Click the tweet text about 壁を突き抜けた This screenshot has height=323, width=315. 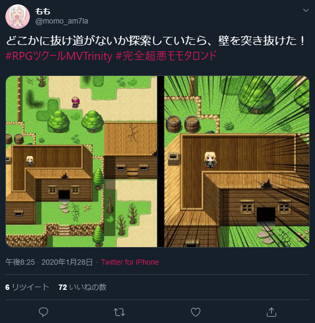[156, 41]
